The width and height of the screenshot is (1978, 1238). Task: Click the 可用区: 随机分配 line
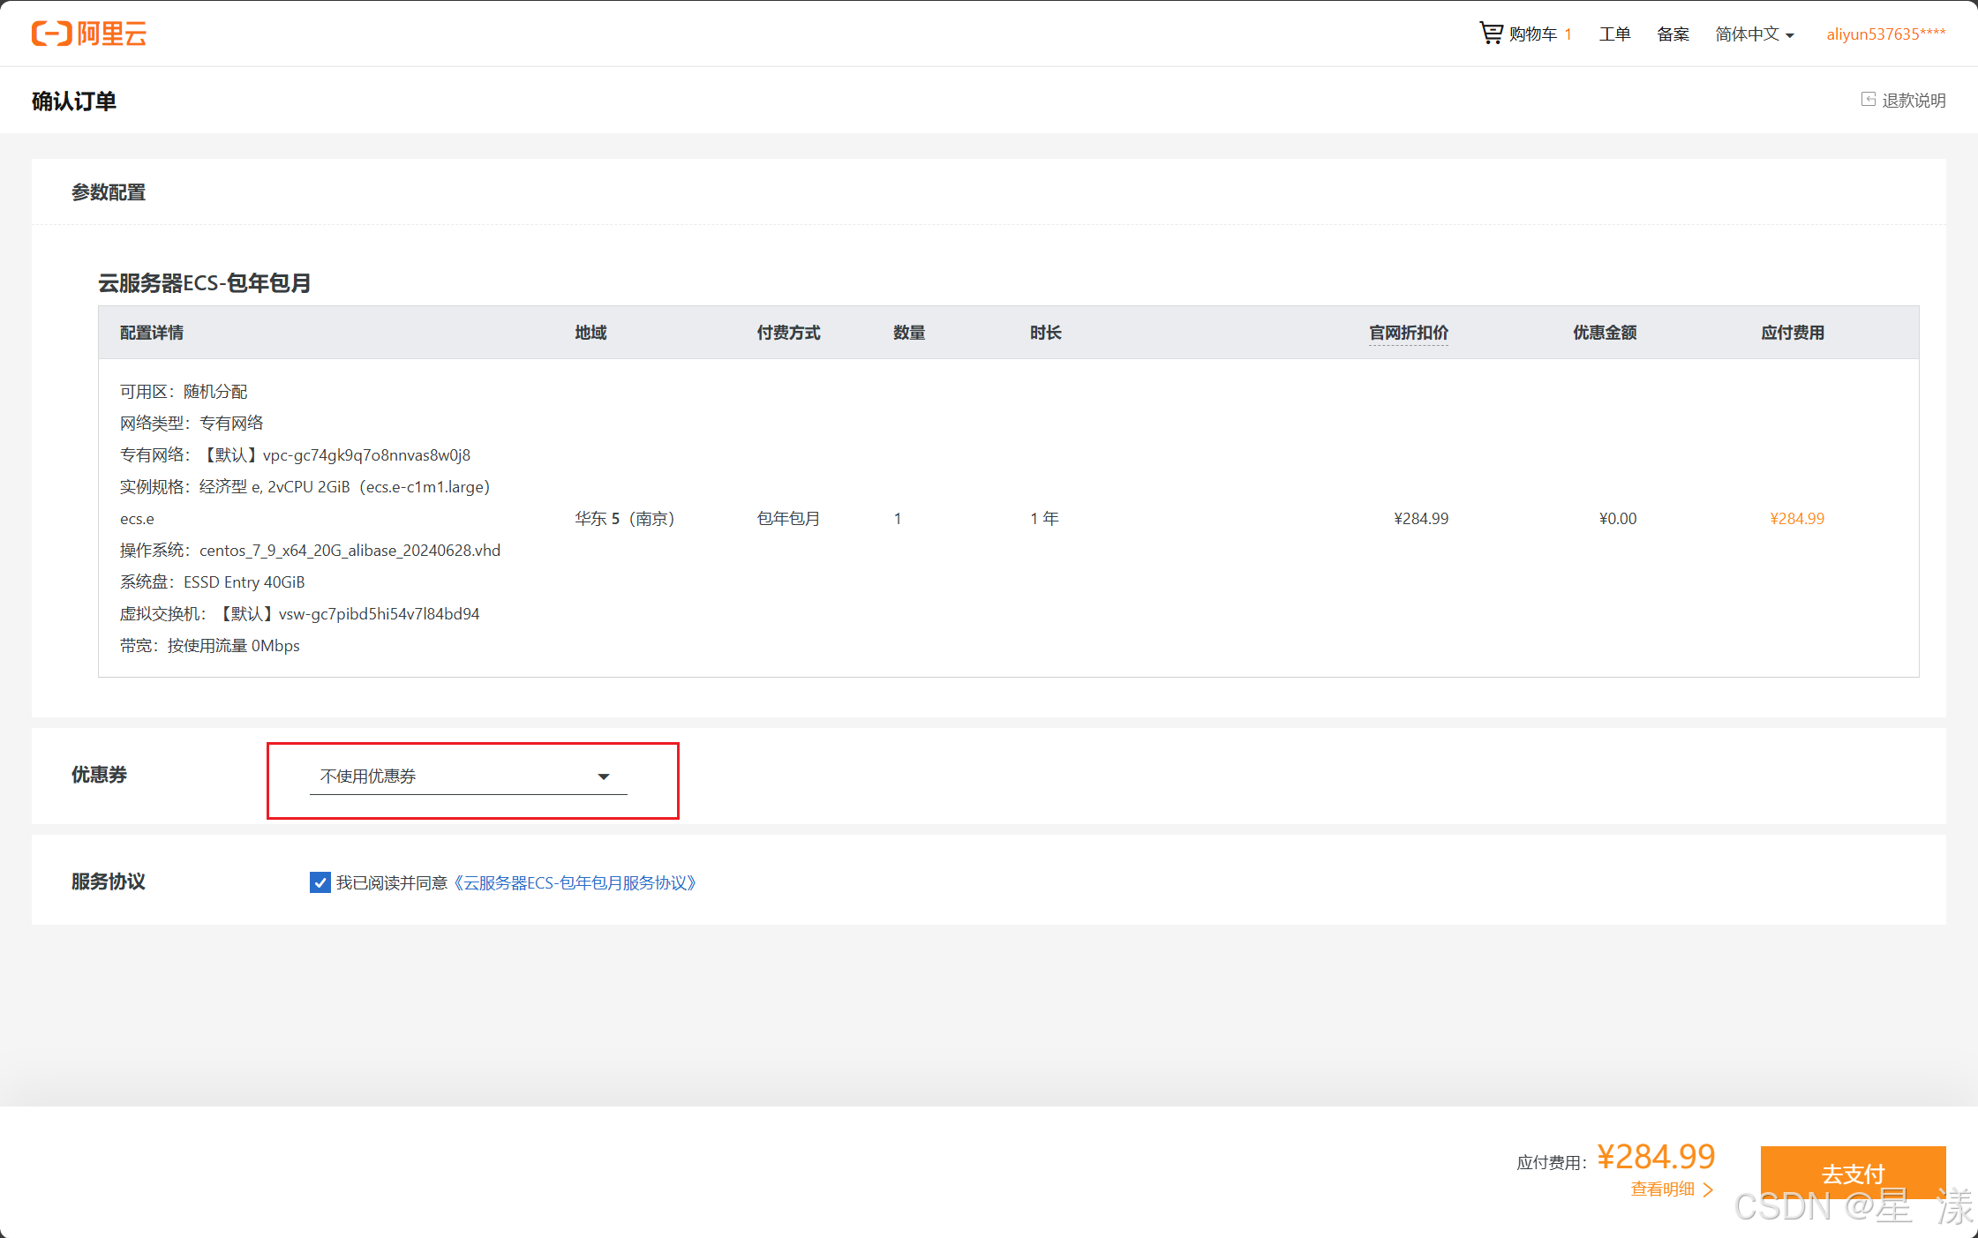pyautogui.click(x=184, y=391)
